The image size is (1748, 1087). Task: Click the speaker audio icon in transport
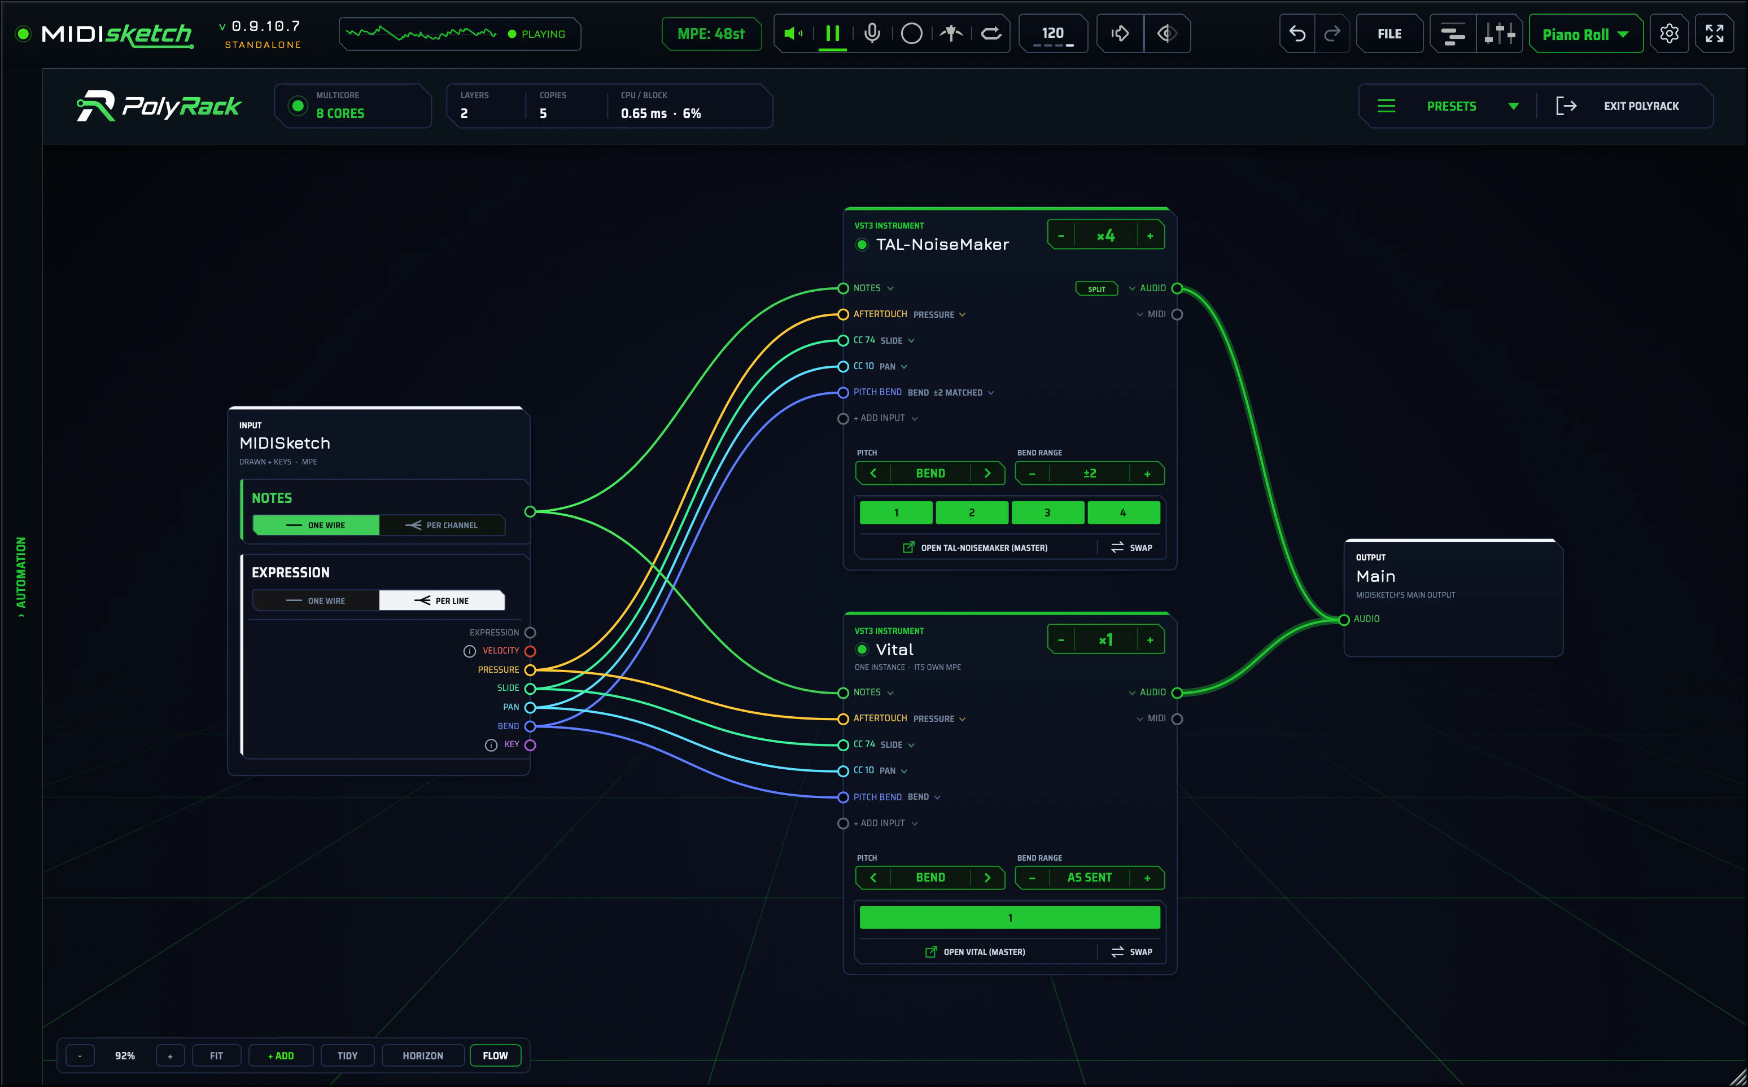(793, 33)
